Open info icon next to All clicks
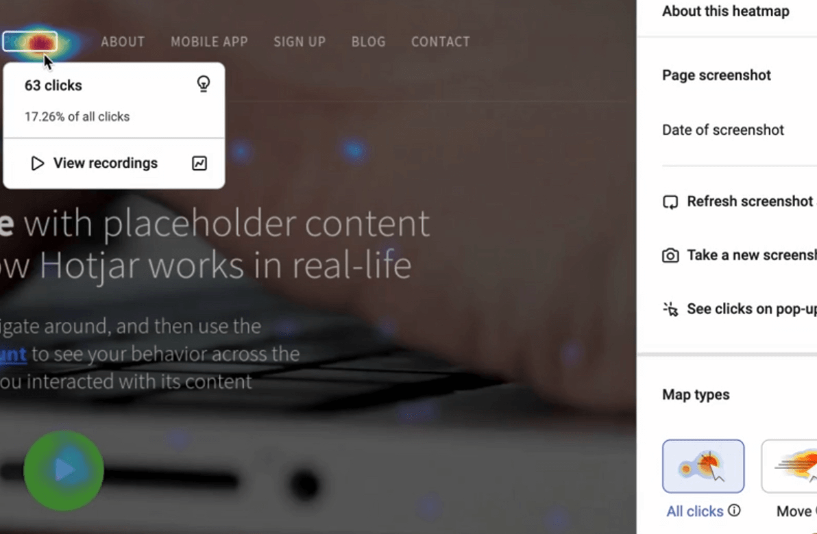The image size is (817, 534). click(x=734, y=510)
